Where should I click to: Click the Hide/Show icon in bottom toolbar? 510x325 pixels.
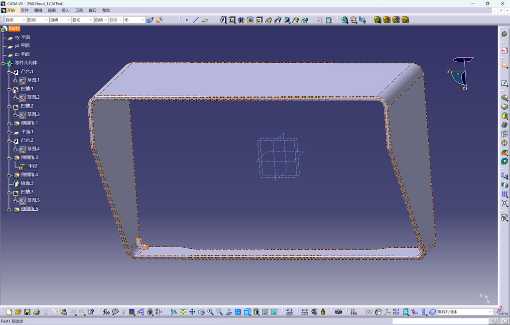click(x=265, y=312)
